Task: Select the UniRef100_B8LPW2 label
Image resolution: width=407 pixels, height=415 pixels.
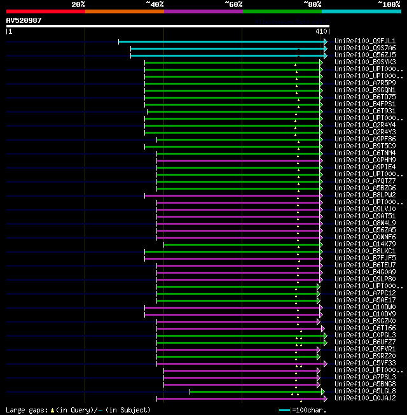Action: (365, 195)
